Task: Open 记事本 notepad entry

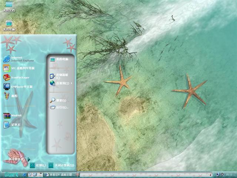Action: click(x=12, y=125)
